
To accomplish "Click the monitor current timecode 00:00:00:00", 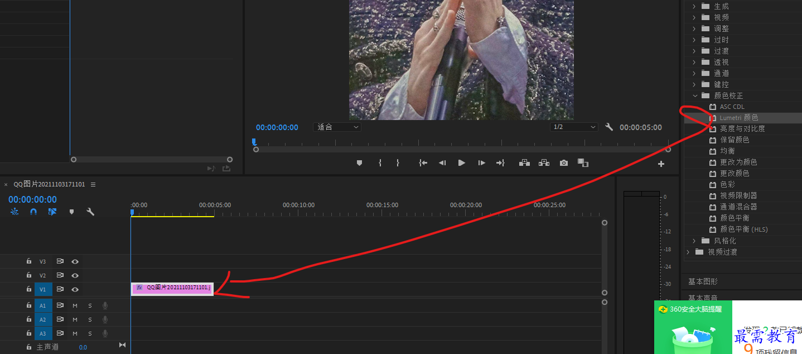I will click(x=277, y=127).
